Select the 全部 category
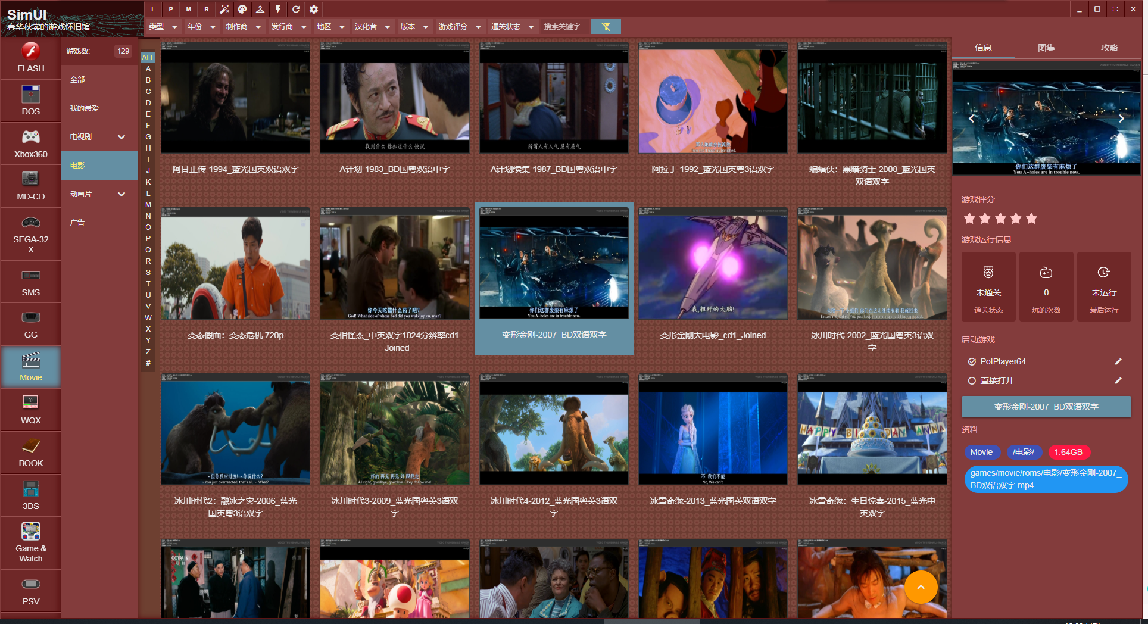This screenshot has height=624, width=1148. pos(99,80)
